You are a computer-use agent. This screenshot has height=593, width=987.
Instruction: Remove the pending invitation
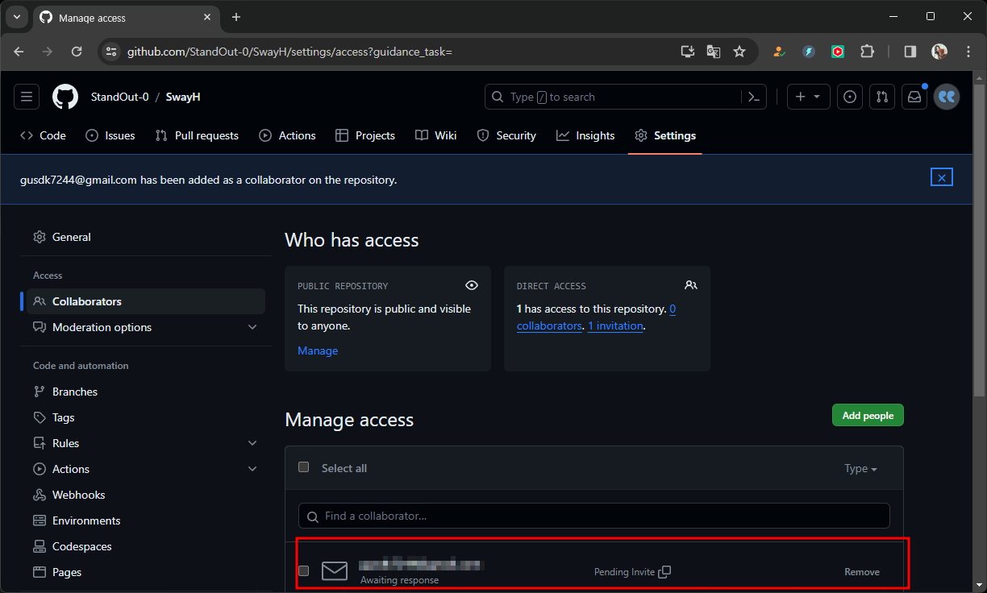pyautogui.click(x=862, y=572)
